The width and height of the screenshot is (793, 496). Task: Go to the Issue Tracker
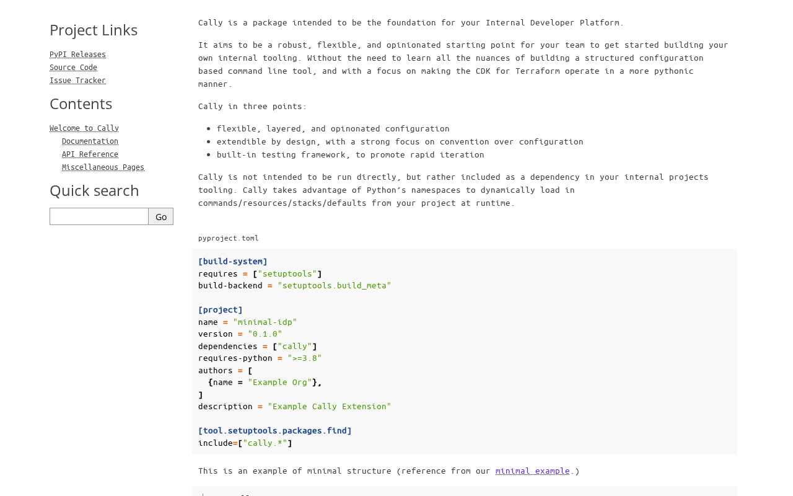(77, 81)
